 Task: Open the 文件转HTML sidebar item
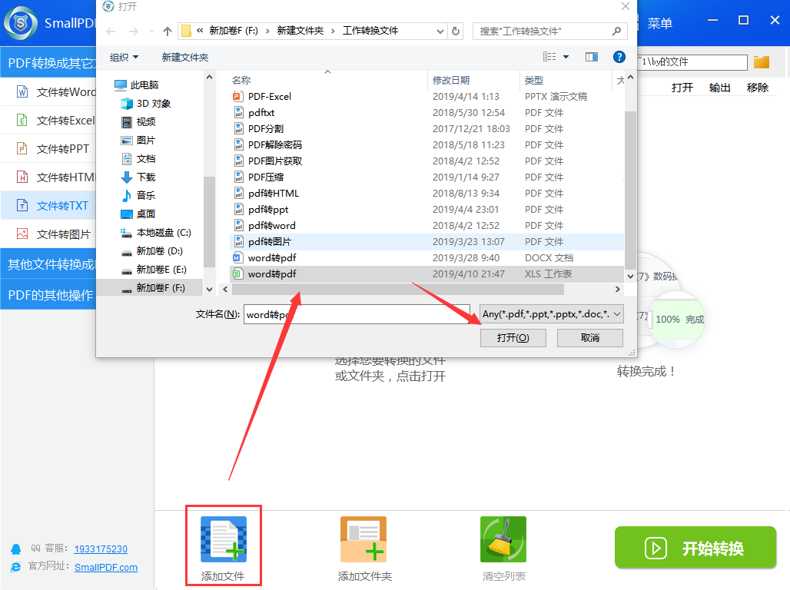[x=48, y=177]
